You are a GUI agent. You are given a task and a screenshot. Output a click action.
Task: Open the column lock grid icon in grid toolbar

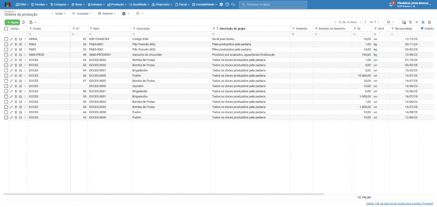(x=404, y=22)
